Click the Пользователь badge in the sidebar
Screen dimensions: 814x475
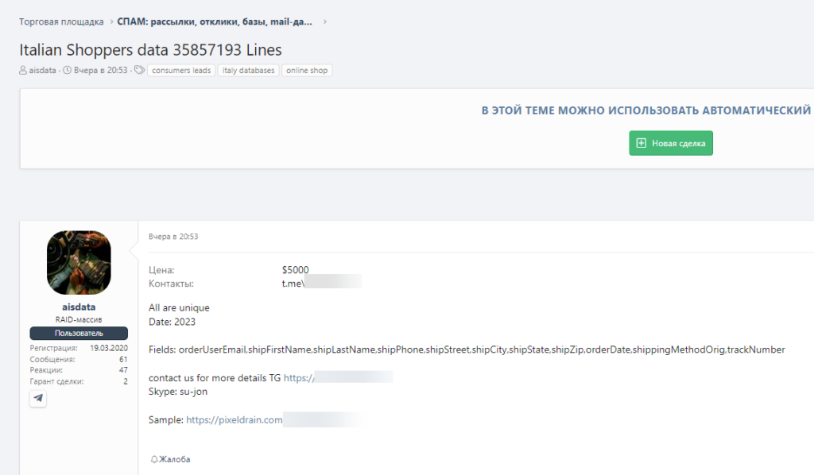(x=79, y=334)
